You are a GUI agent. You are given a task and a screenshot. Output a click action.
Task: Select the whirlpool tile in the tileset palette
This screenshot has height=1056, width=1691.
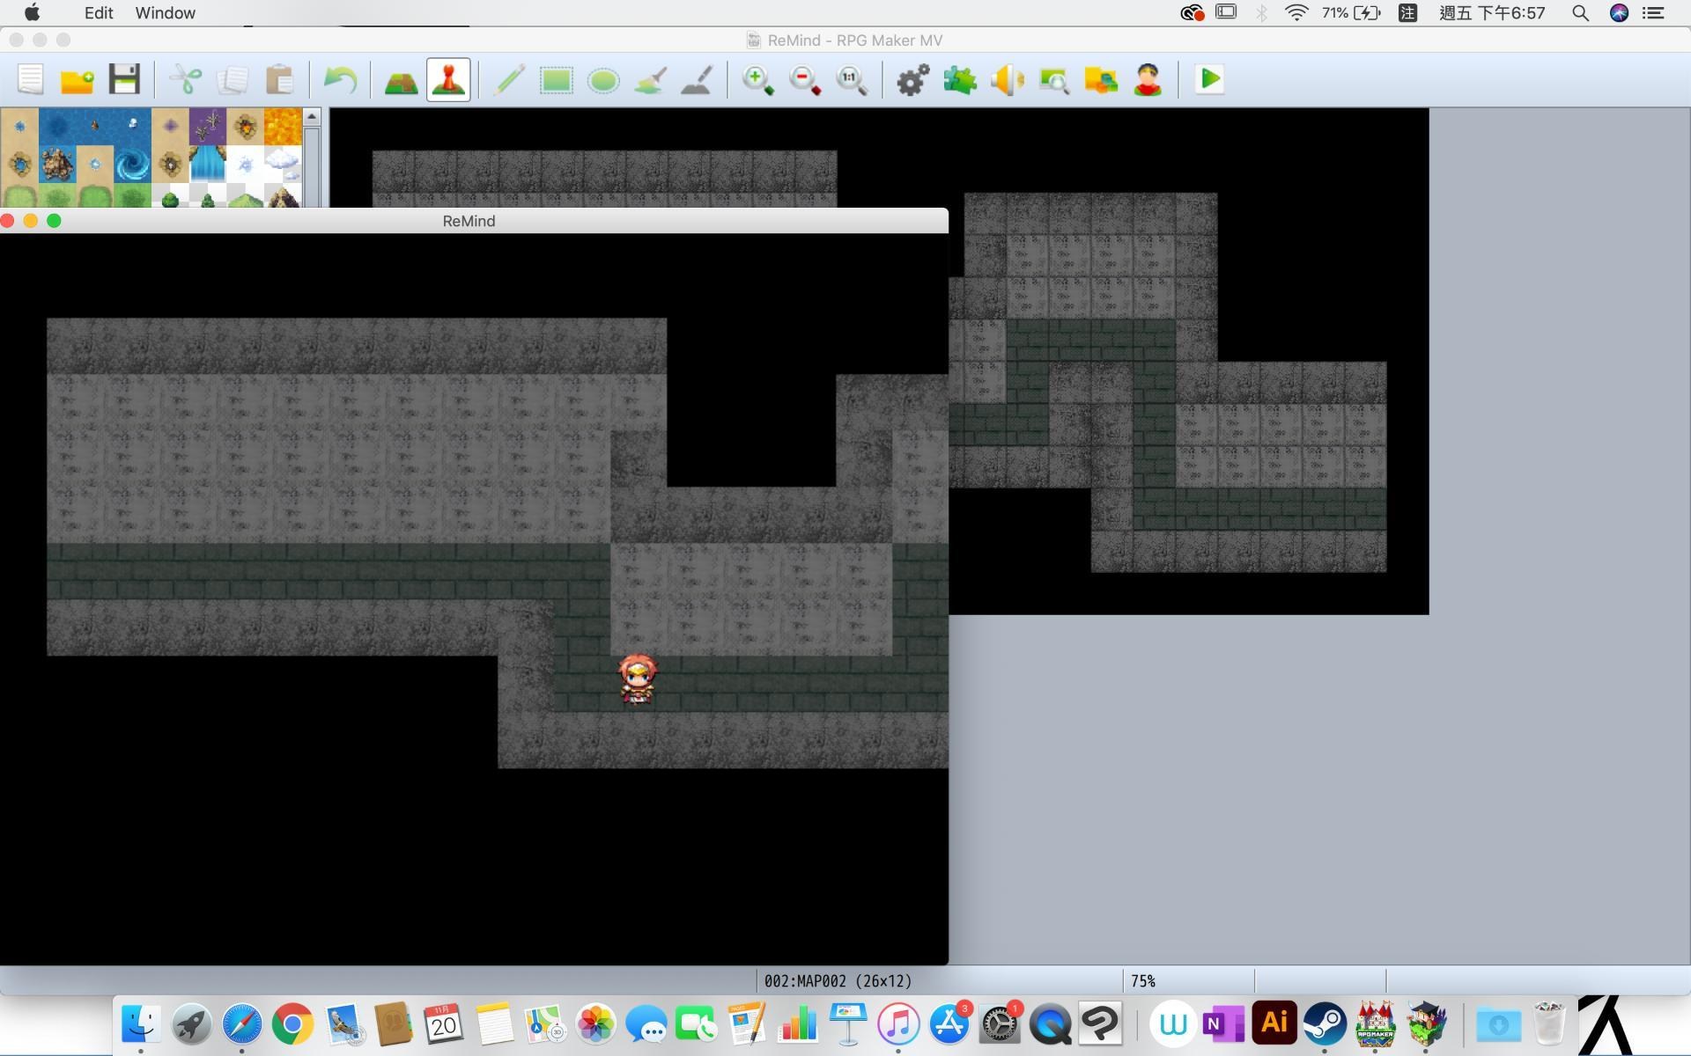[x=132, y=164]
